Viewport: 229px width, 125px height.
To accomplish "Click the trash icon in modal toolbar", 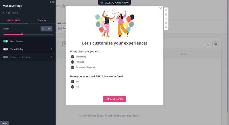I will [166, 10].
